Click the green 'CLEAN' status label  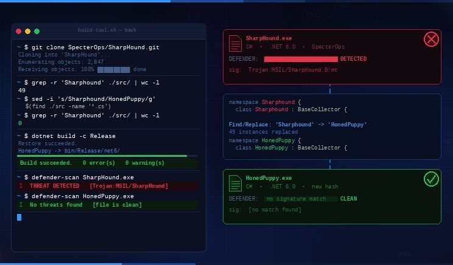point(348,199)
